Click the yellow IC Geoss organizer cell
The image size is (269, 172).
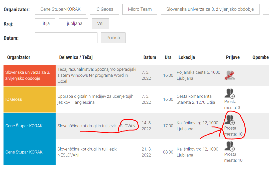coord(30,99)
